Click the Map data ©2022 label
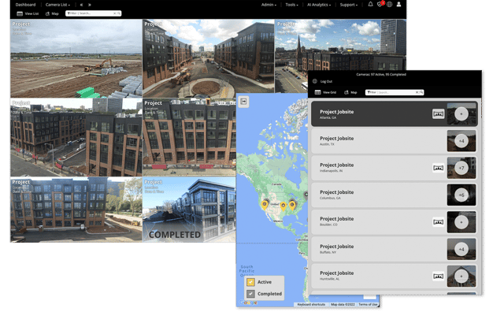The width and height of the screenshot is (504, 323). click(x=343, y=304)
